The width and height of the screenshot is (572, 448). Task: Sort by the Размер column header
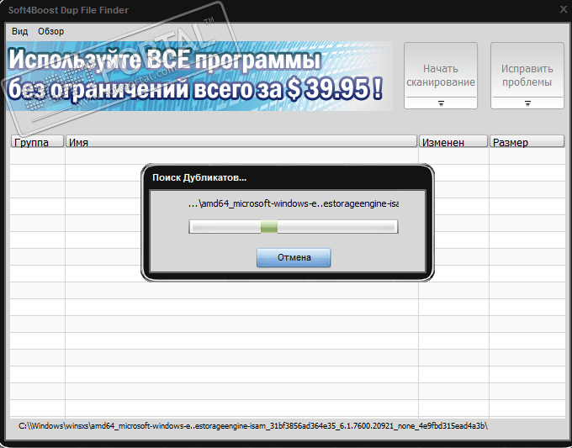[527, 142]
